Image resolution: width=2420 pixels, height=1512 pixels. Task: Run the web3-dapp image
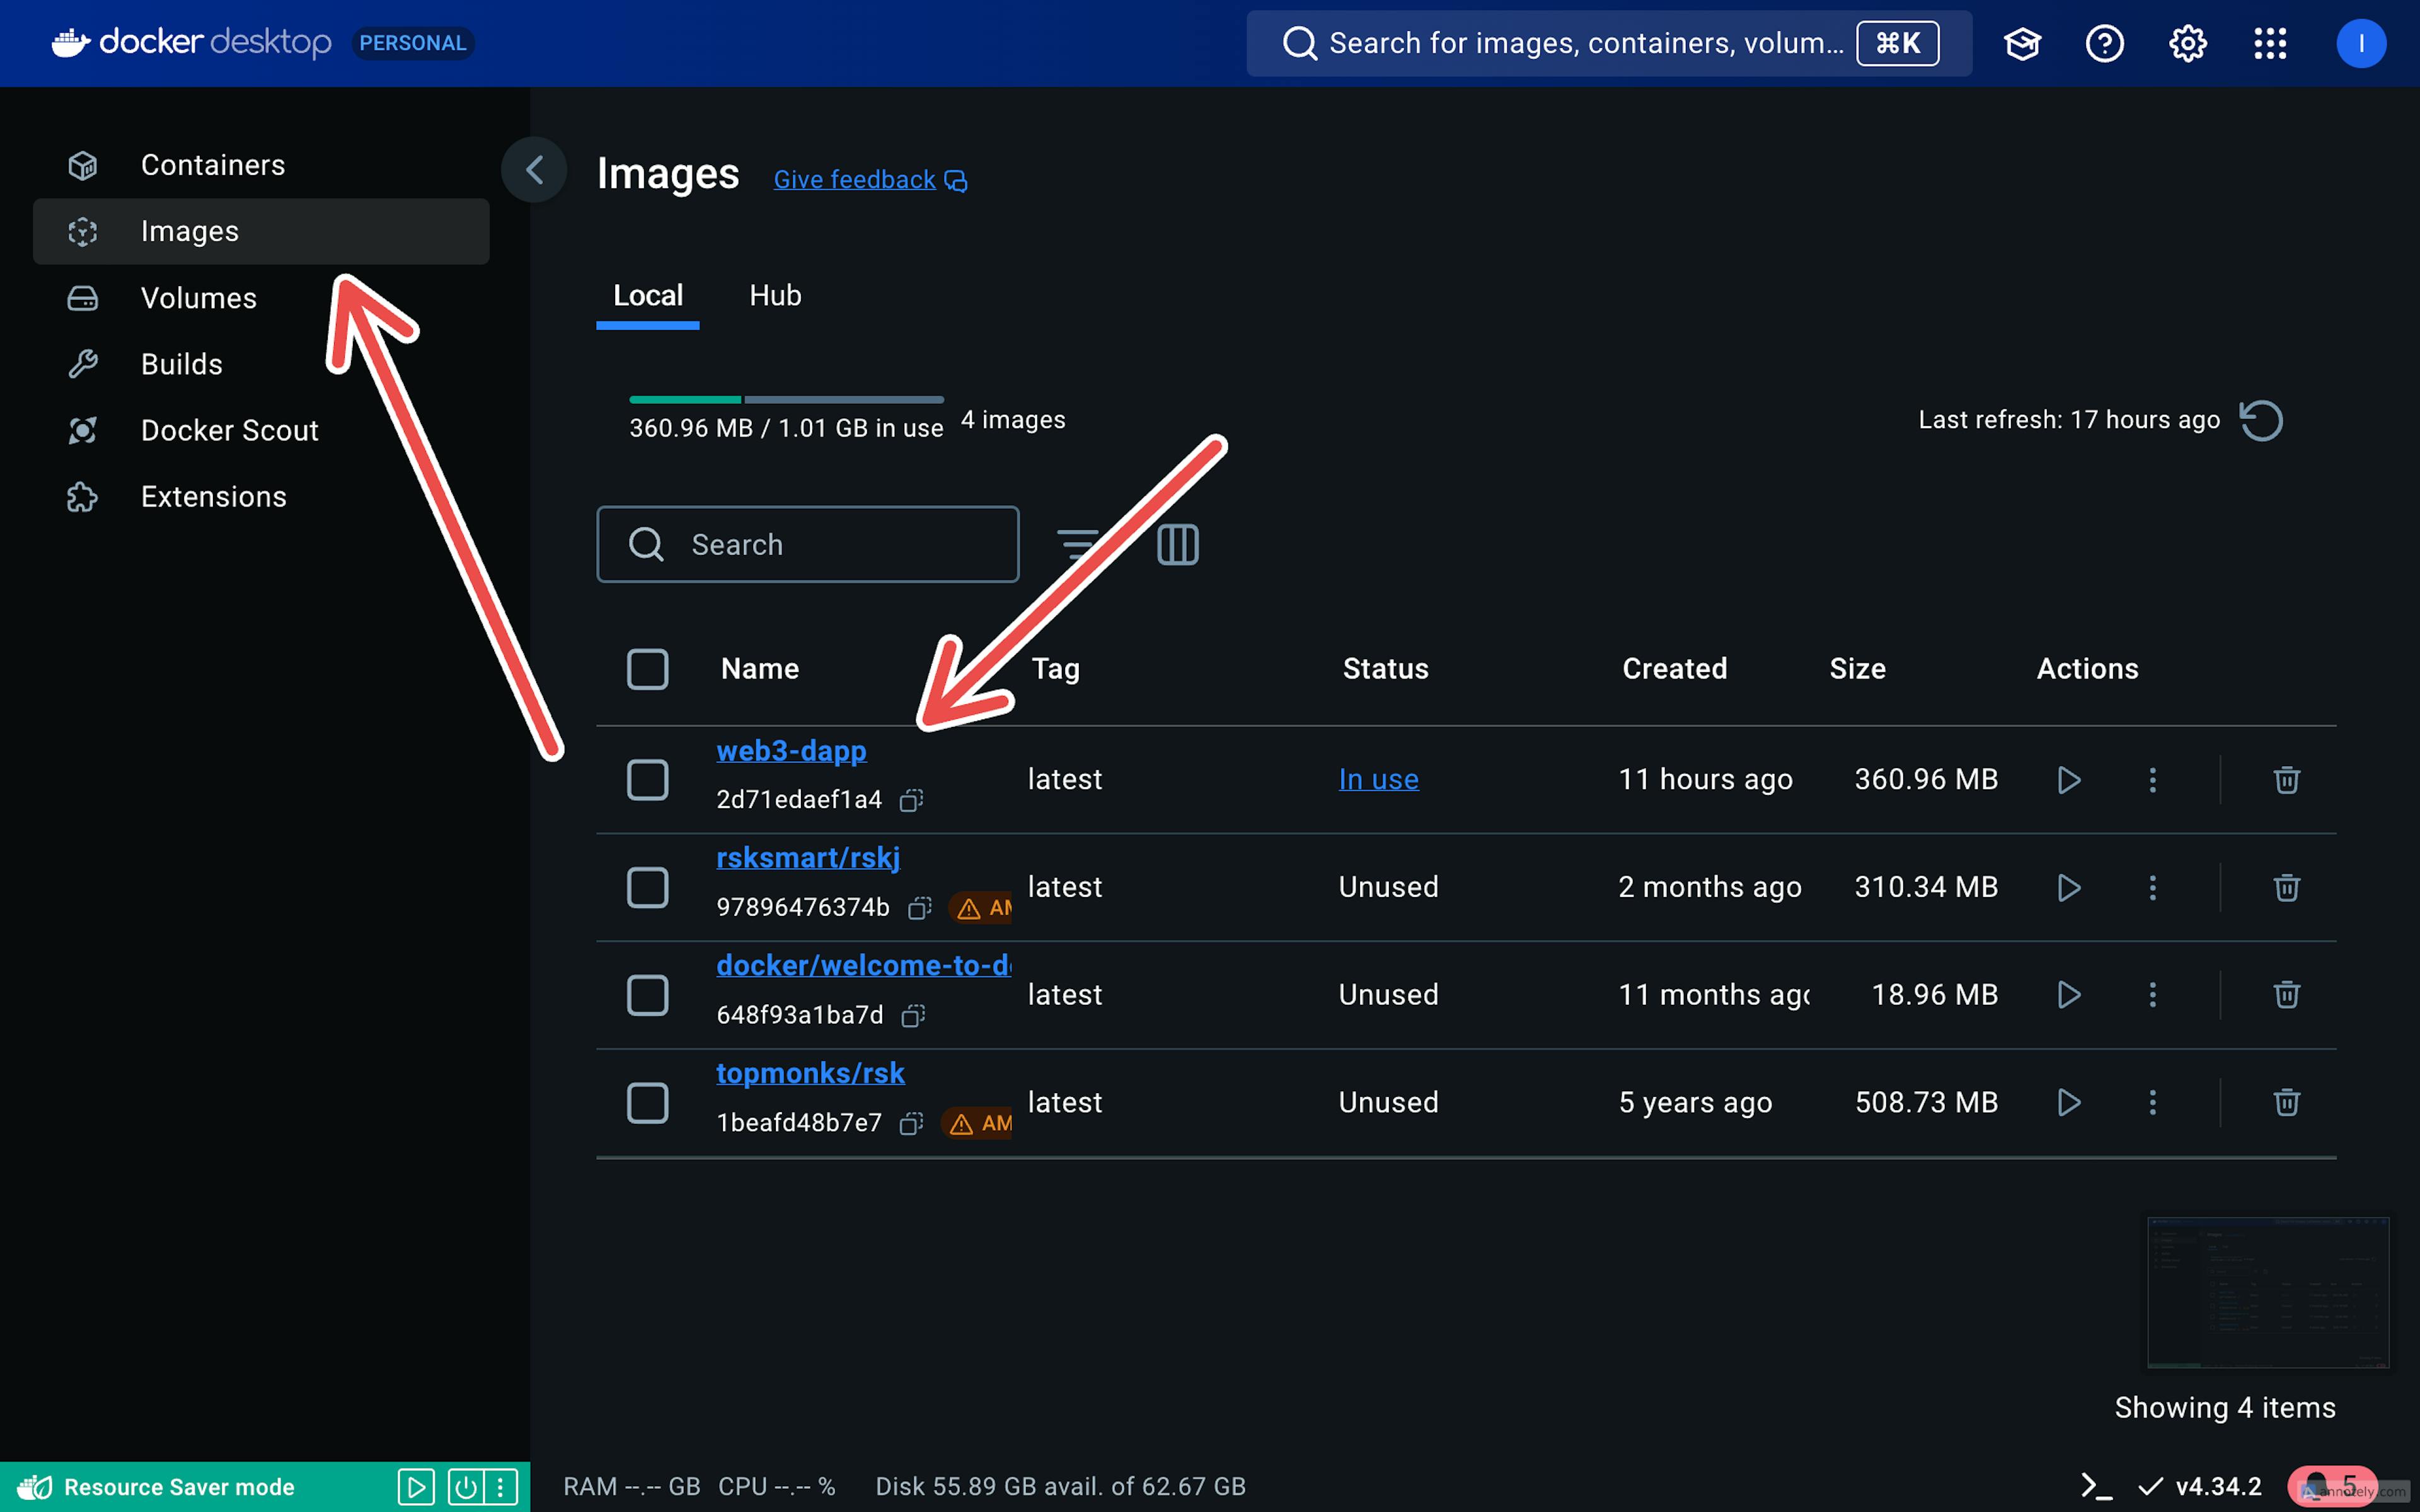(x=2069, y=780)
